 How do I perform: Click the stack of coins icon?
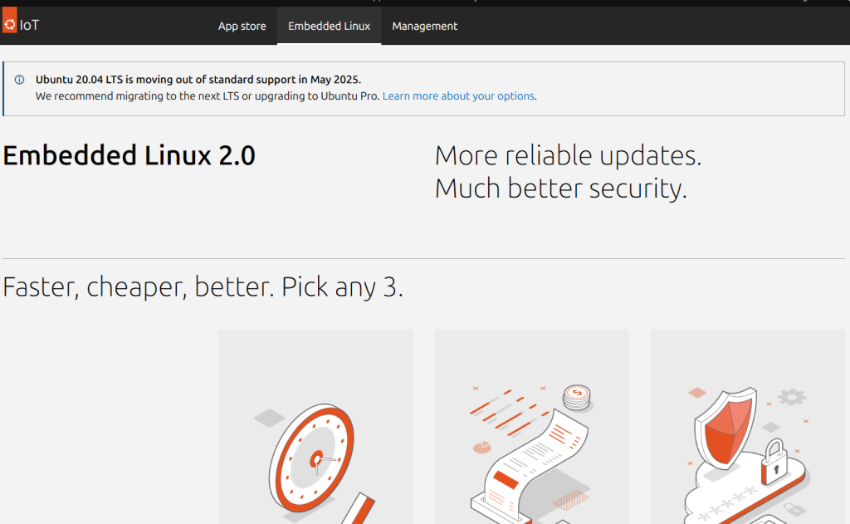(x=574, y=398)
